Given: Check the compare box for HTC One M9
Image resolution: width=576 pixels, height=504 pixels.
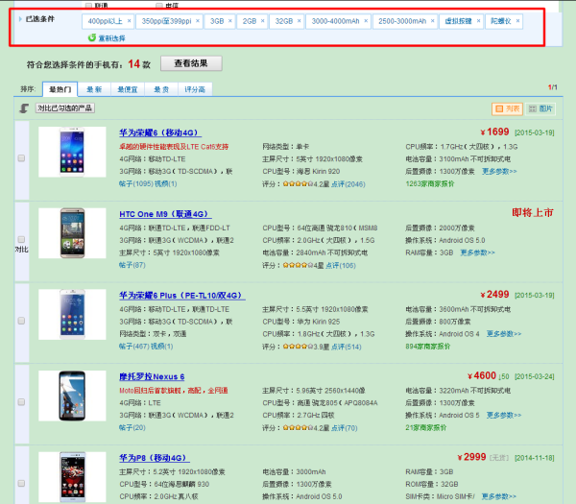Looking at the screenshot, I should (x=21, y=239).
